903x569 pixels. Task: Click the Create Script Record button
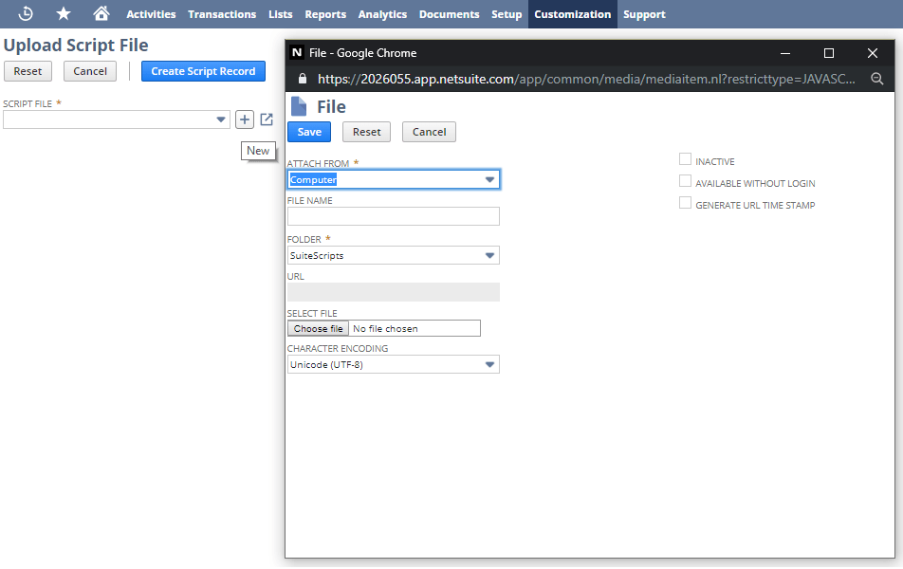pos(203,70)
